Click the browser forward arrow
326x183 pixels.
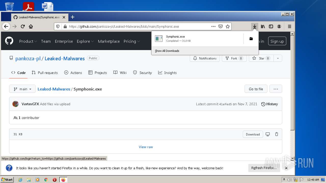(15, 26)
